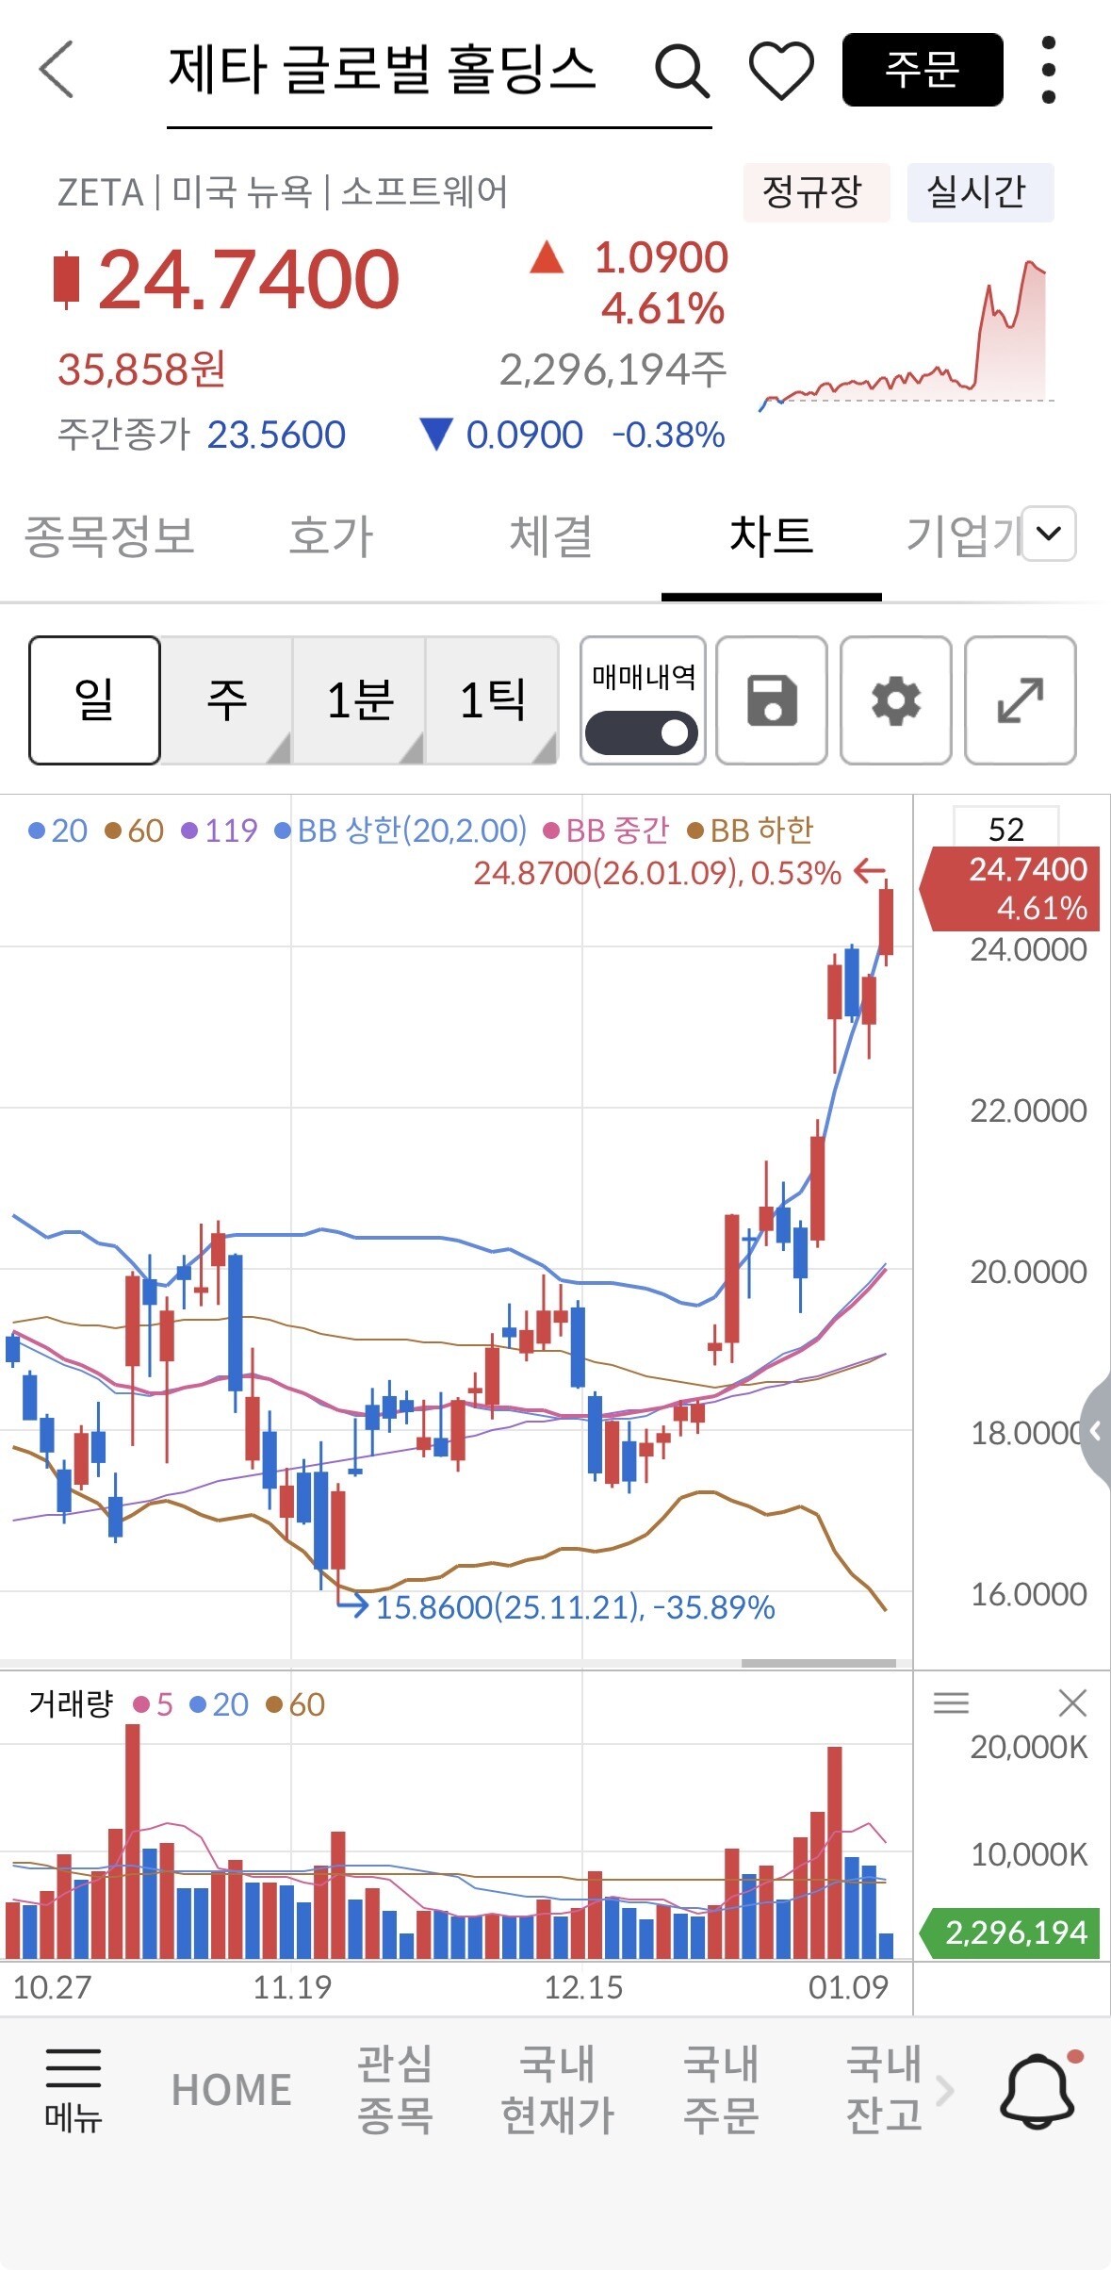Click the 01.09 date axis label

point(848,1987)
